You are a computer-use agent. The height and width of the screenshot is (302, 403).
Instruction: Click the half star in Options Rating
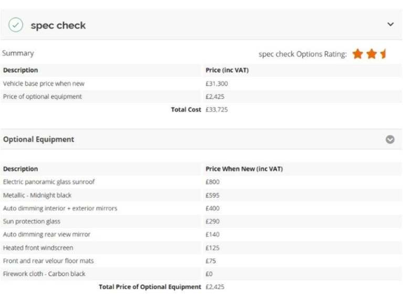tap(383, 54)
